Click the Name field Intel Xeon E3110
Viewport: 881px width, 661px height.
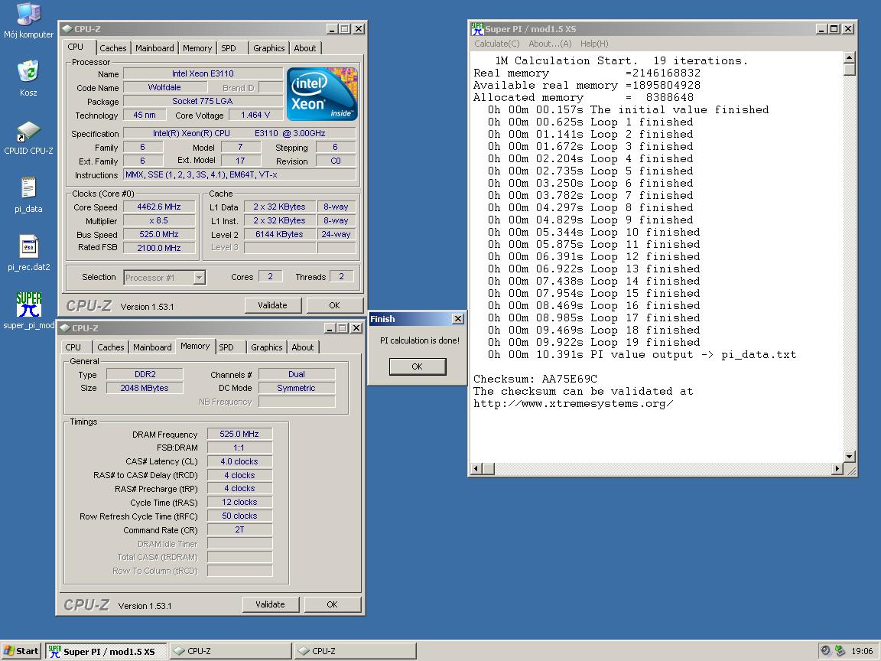pyautogui.click(x=203, y=73)
